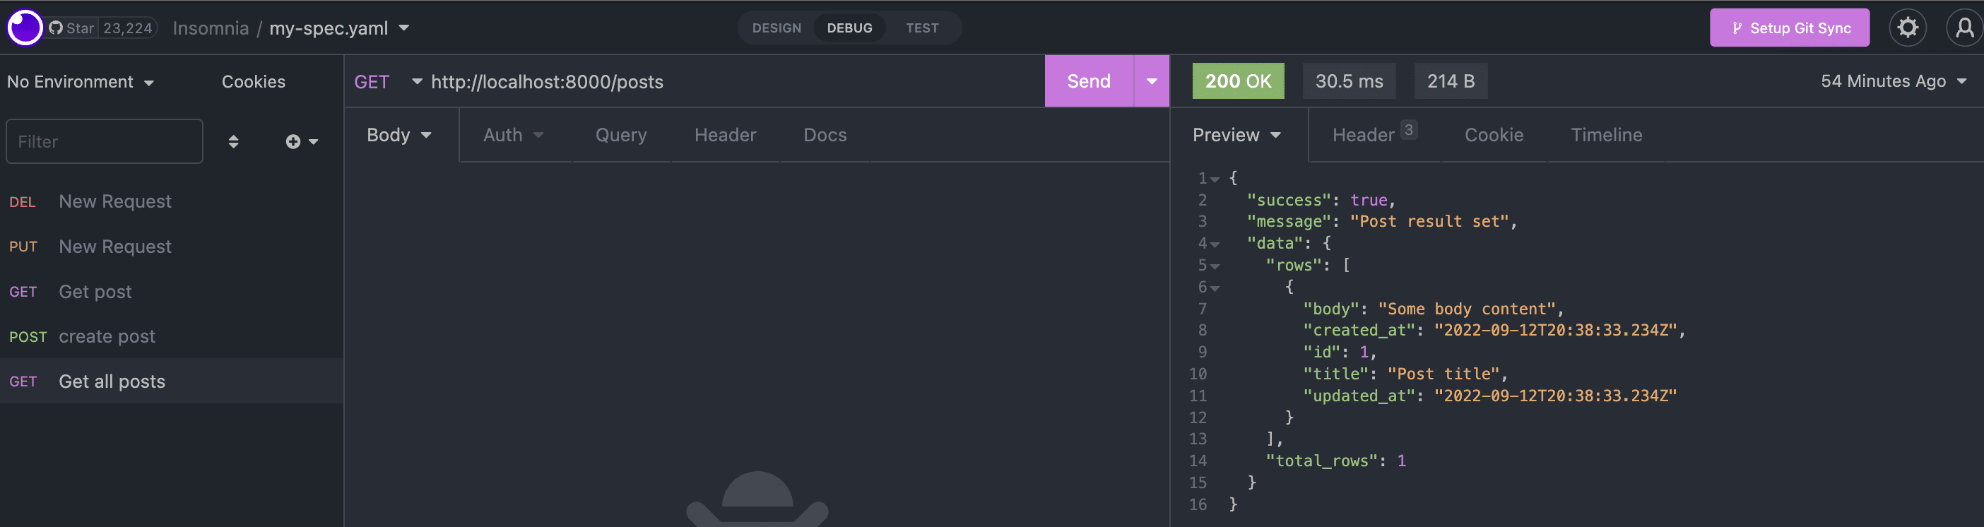Open the user account icon
This screenshot has height=527, width=1984.
coord(1964,28)
